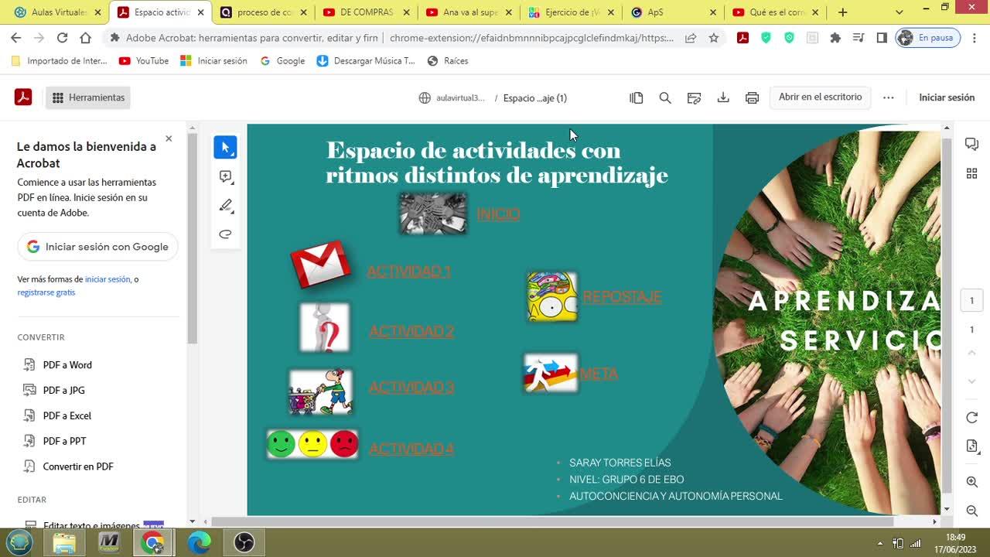This screenshot has height=557, width=990.
Task: Click Iniciar sesión in Acrobat header
Action: coord(947,97)
